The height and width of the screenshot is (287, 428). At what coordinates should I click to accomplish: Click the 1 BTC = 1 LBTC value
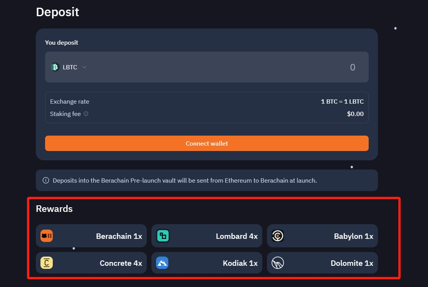pos(342,102)
